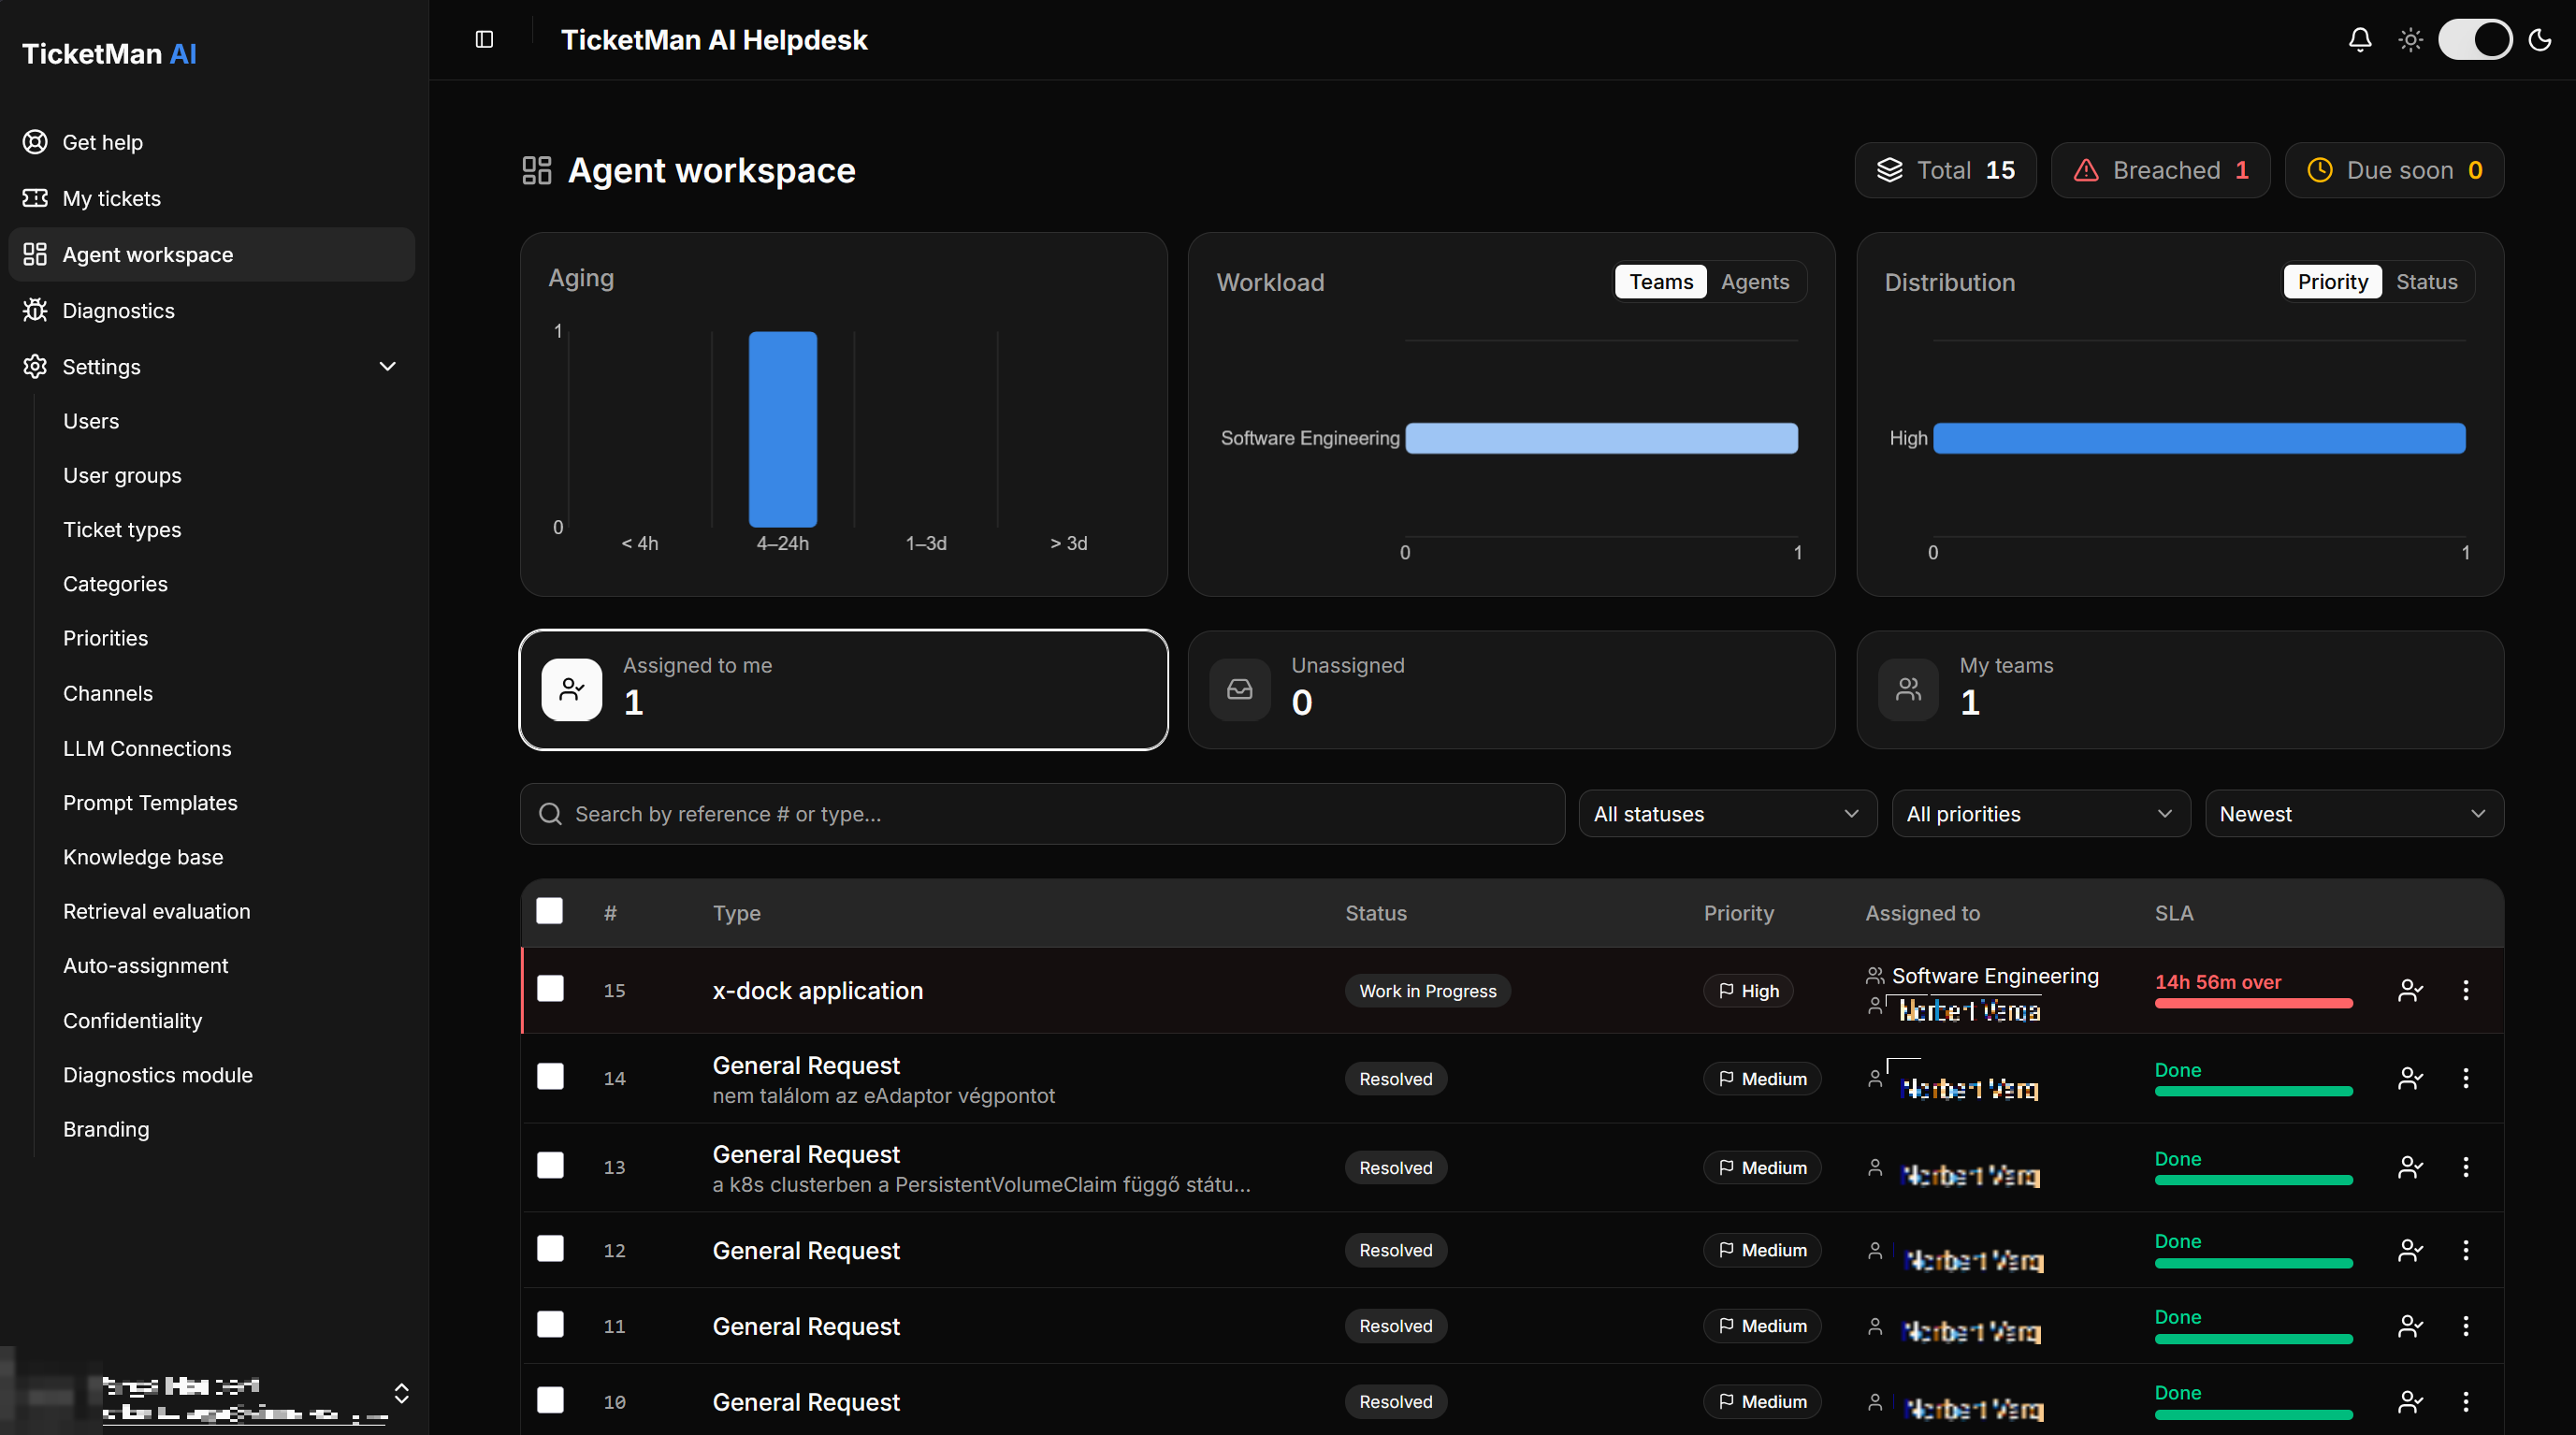Click the Breached 1 badge

(x=2160, y=170)
